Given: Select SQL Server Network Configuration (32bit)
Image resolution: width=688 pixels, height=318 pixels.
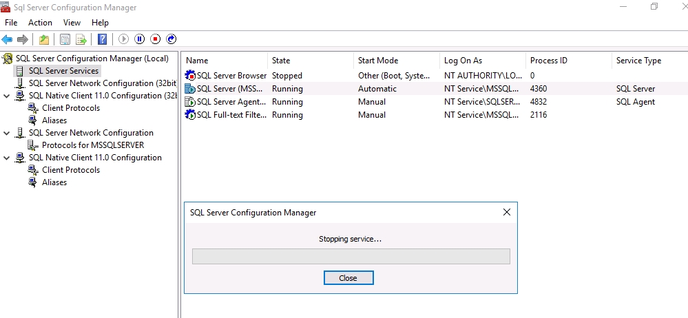Looking at the screenshot, I should (x=103, y=83).
